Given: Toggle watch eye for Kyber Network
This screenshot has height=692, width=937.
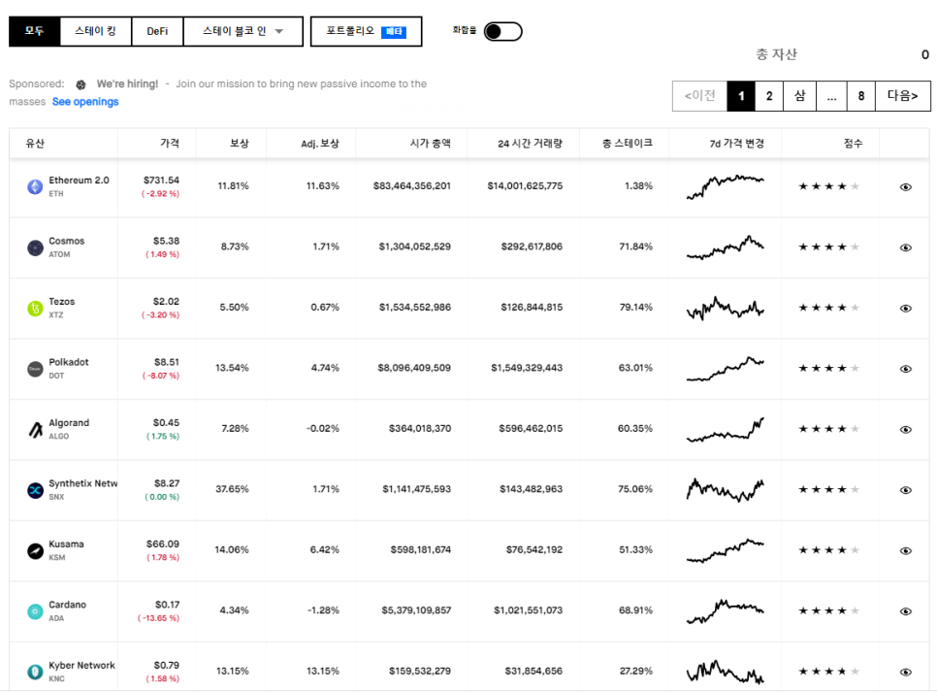Looking at the screenshot, I should (x=905, y=673).
